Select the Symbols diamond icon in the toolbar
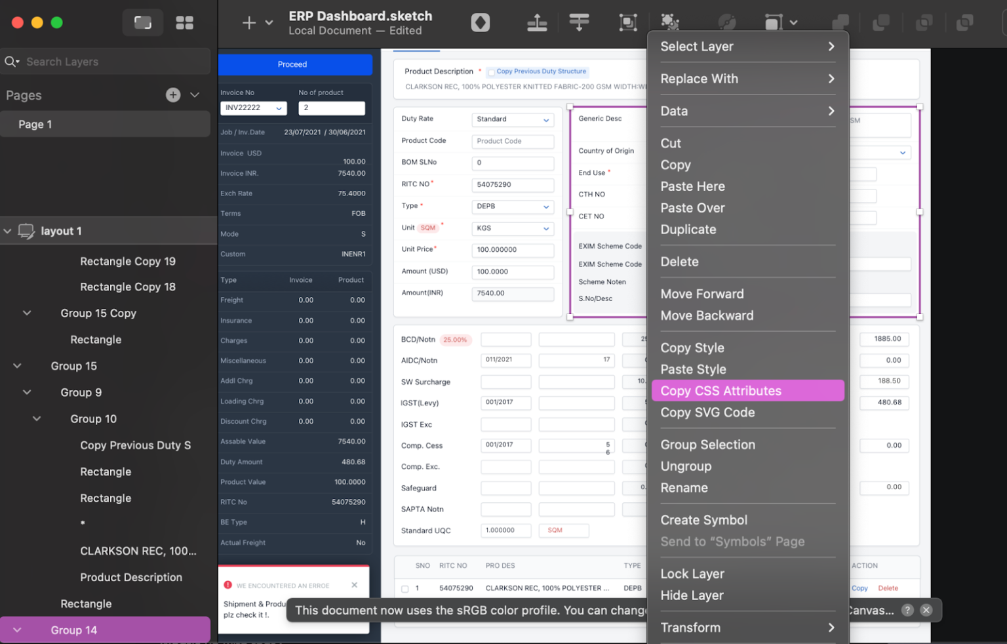 point(480,22)
